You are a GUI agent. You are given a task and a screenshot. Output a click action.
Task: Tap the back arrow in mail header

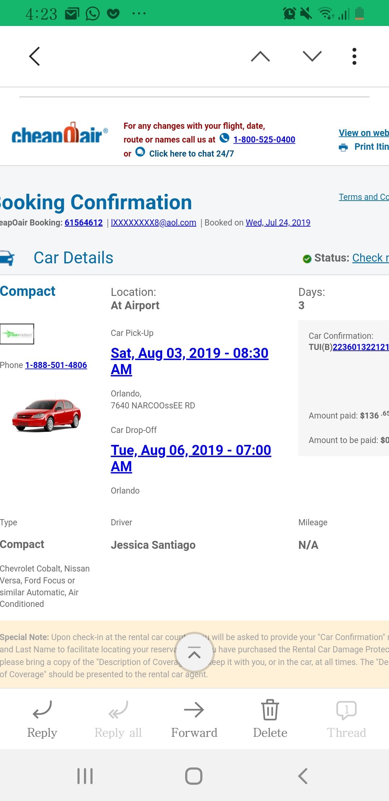34,56
